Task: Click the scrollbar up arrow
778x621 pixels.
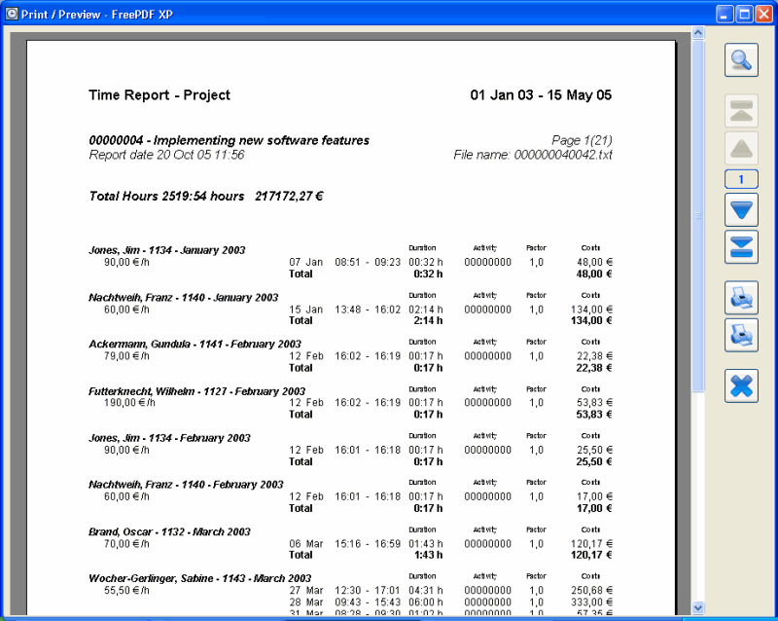Action: pos(697,33)
